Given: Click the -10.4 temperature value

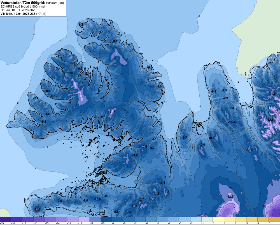Looking at the screenshot, I should (x=232, y=122).
